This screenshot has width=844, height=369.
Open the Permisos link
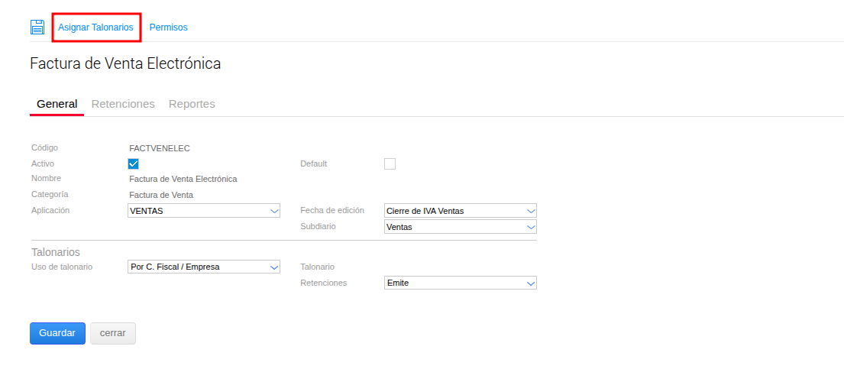168,28
